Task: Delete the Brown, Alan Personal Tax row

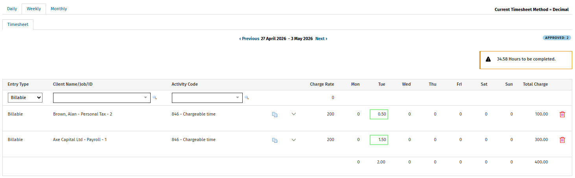Action: (x=562, y=114)
